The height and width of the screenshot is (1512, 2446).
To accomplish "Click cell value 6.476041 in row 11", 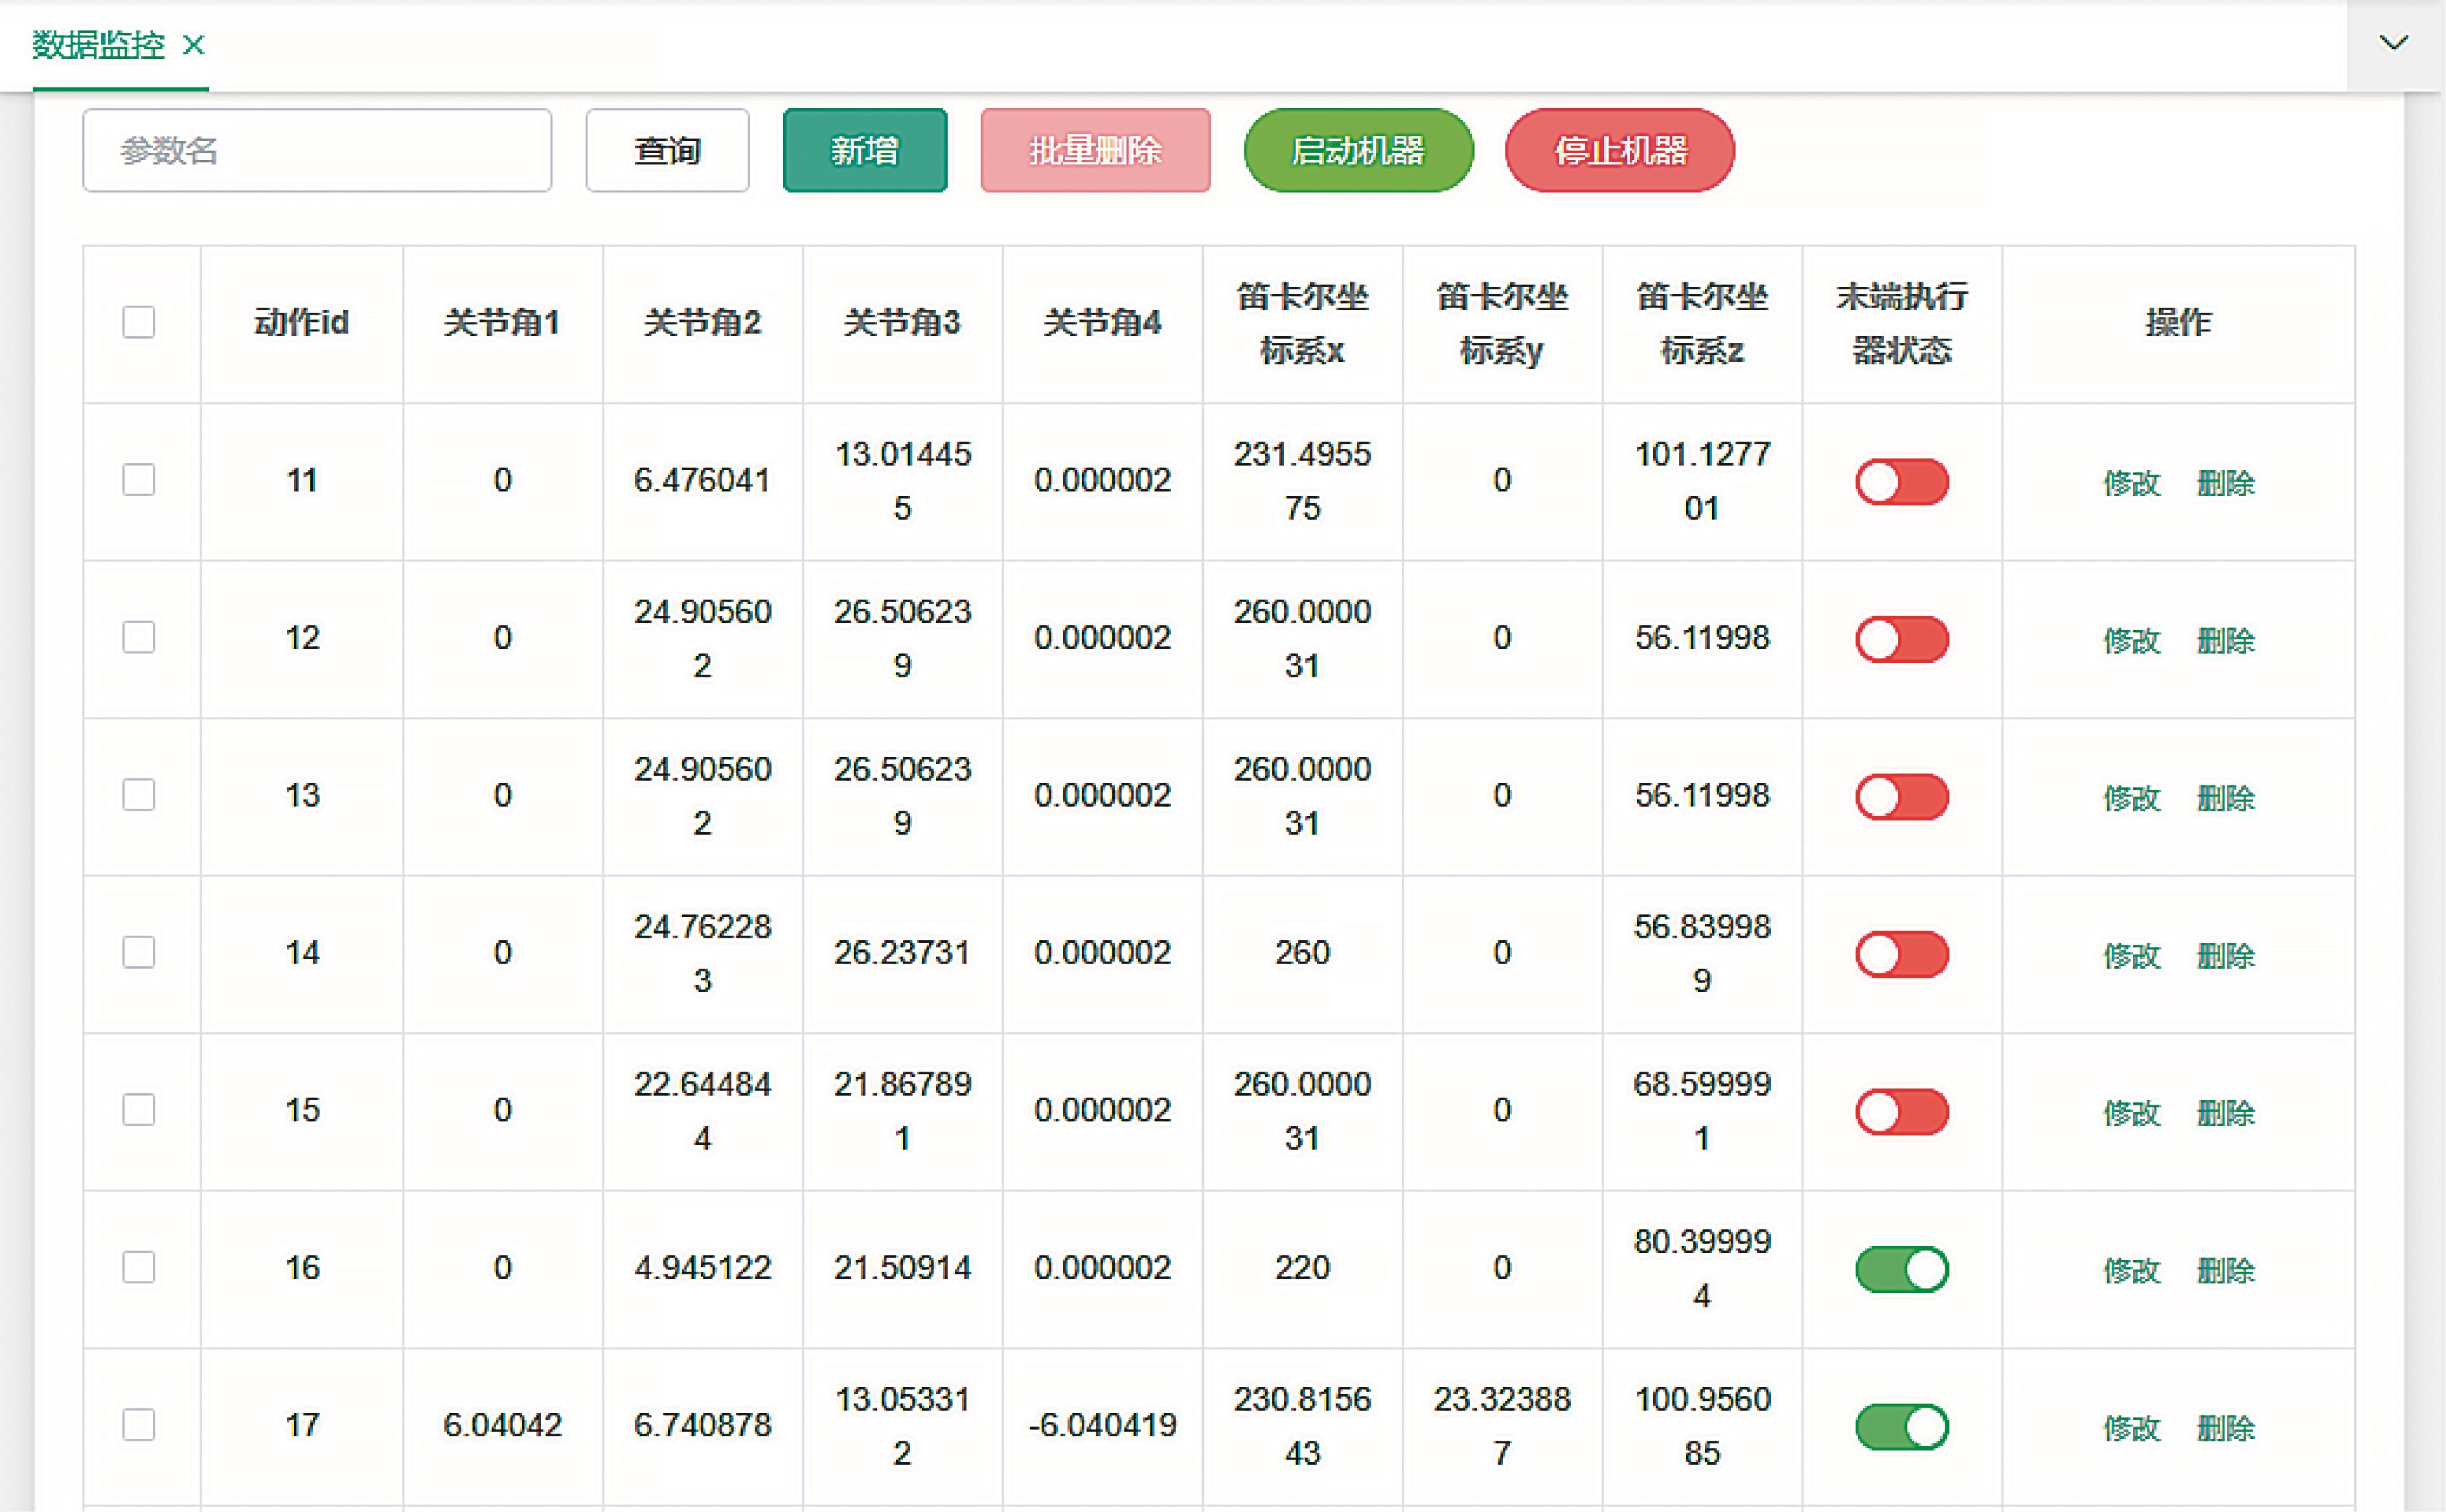I will point(702,480).
